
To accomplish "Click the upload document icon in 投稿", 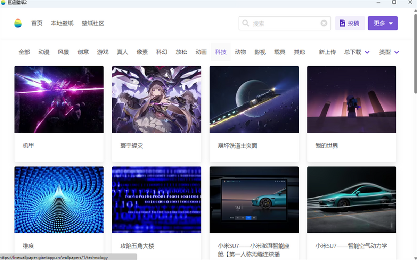I will pyautogui.click(x=342, y=23).
